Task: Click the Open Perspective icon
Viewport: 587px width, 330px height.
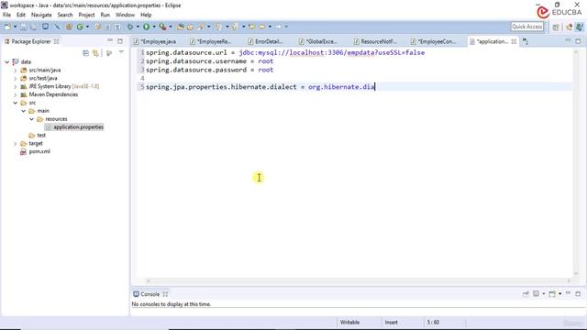Action: [x=556, y=27]
